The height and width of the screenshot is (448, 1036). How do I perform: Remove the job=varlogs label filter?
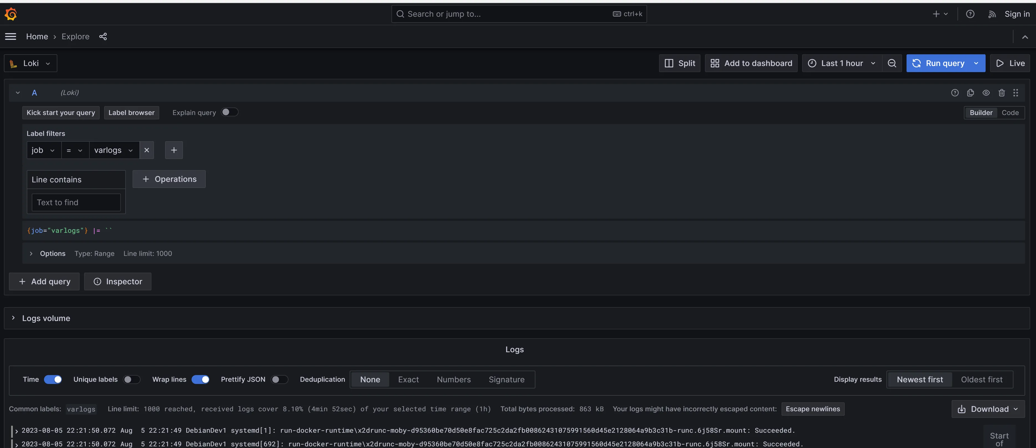147,150
